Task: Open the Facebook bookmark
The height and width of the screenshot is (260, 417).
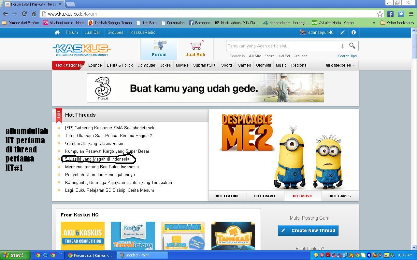Action: (x=199, y=23)
